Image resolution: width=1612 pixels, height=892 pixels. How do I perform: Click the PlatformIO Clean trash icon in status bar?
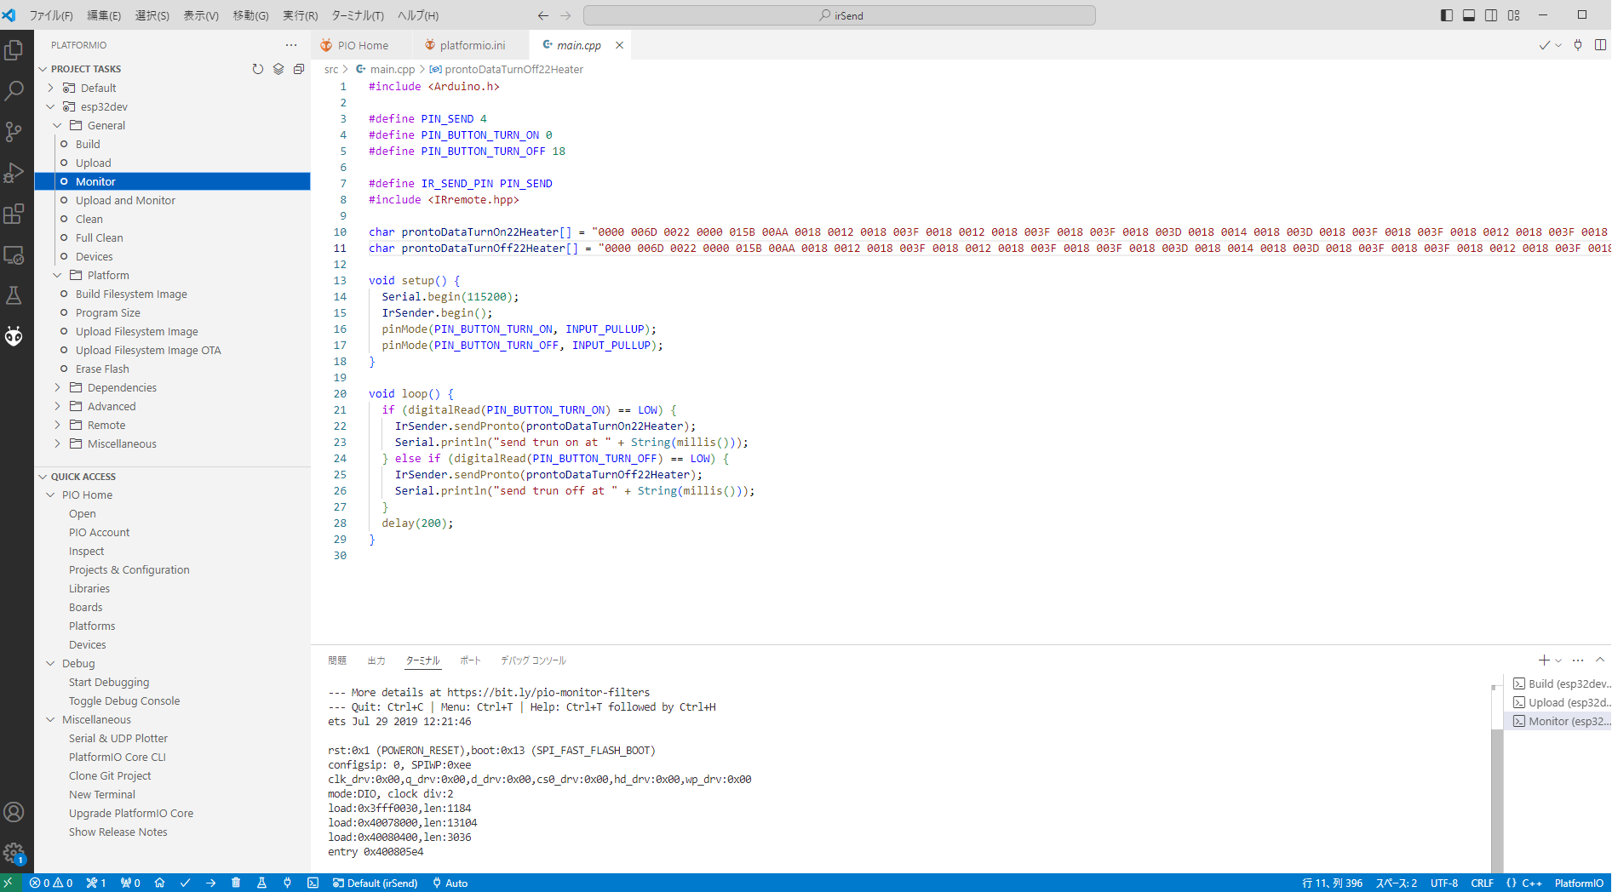coord(236,883)
